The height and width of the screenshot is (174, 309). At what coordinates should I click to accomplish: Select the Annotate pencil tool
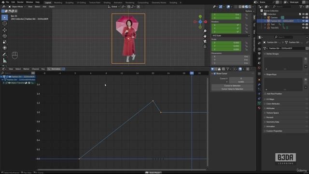[x=5, y=55]
